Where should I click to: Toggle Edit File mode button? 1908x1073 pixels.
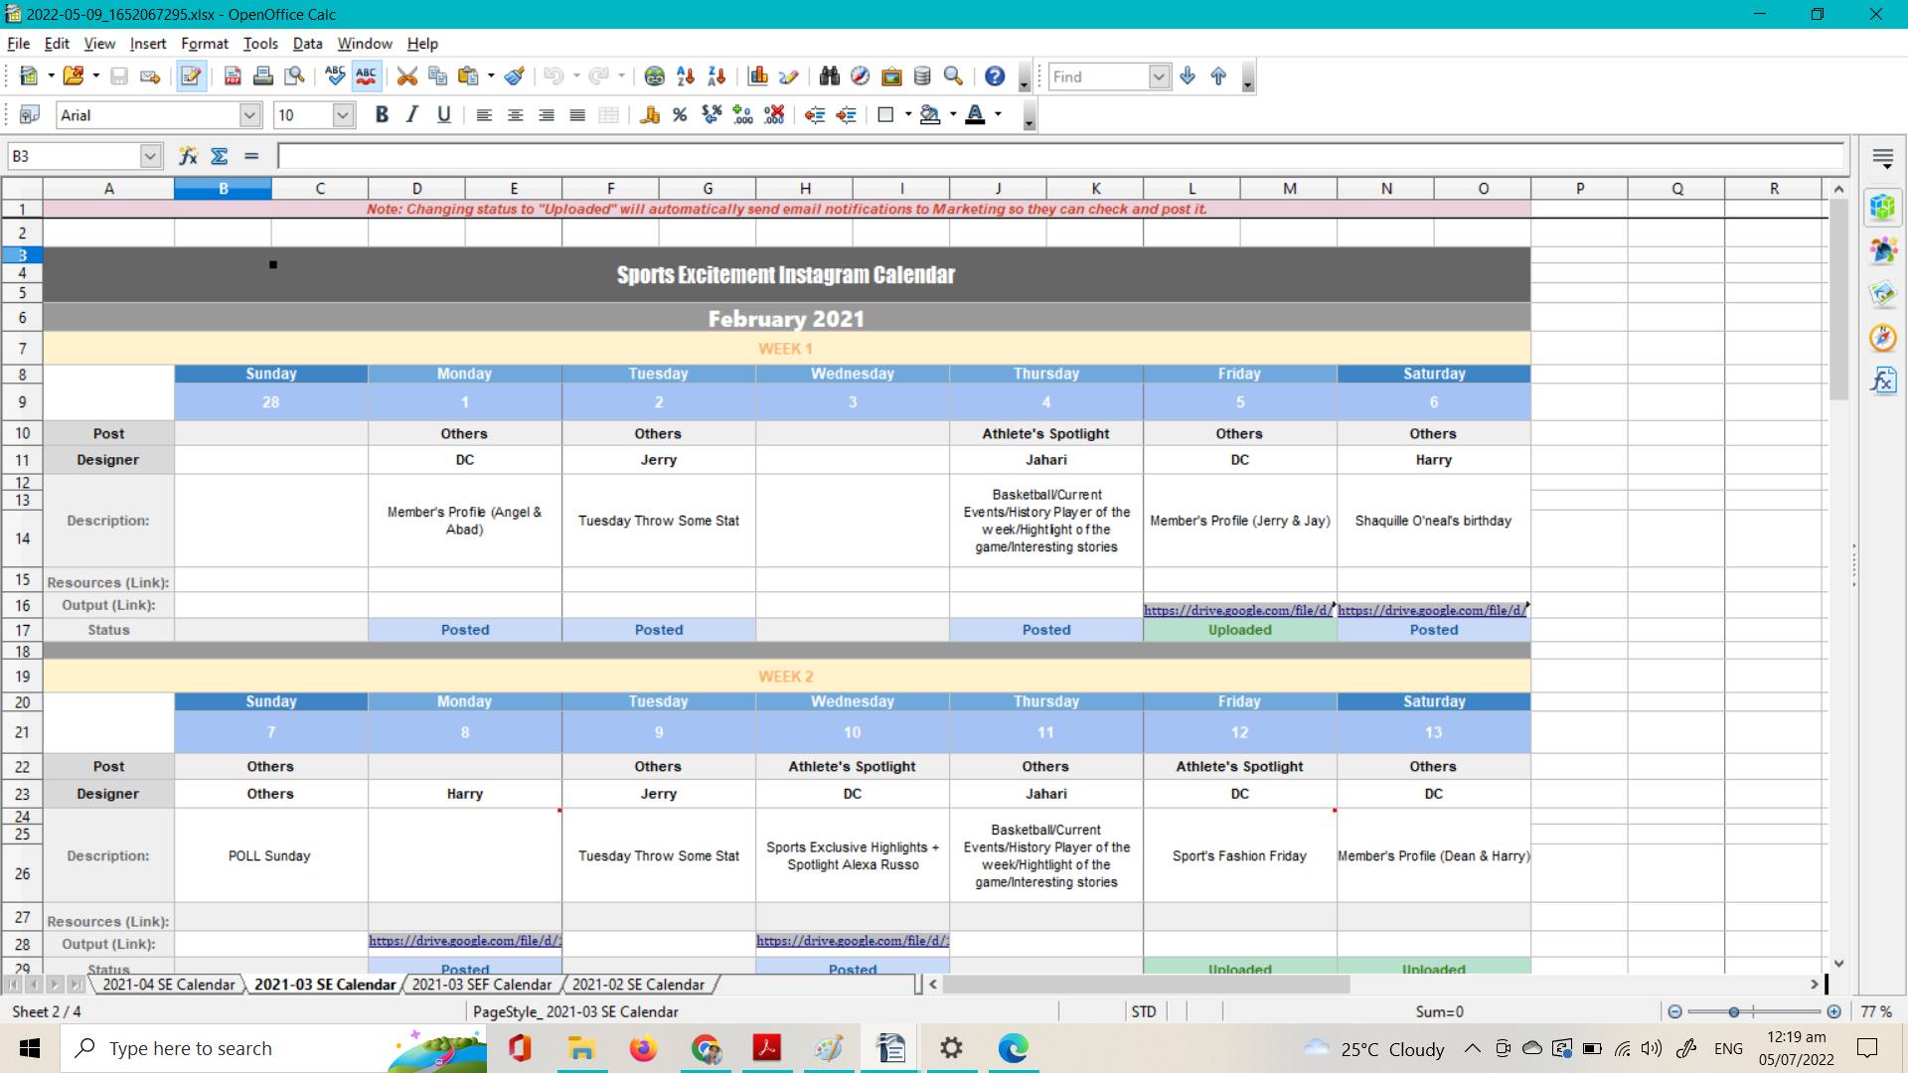click(191, 77)
